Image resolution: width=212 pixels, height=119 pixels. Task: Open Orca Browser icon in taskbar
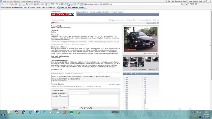tap(37, 112)
